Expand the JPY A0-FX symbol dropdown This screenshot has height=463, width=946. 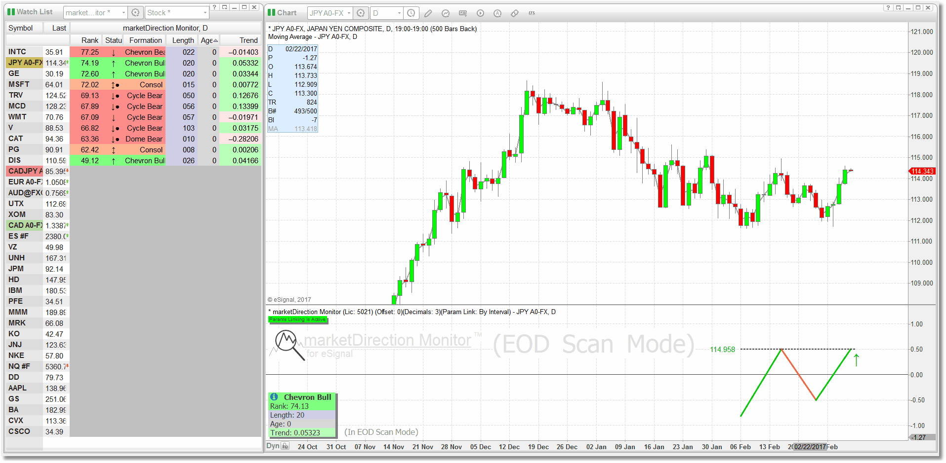[349, 13]
